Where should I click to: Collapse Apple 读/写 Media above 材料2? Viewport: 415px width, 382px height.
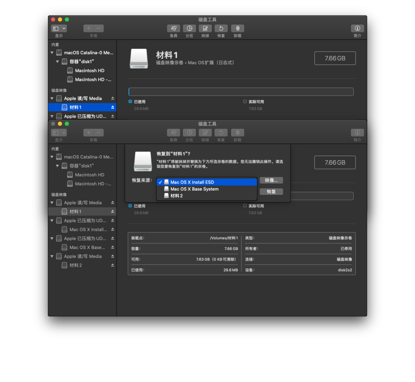point(52,256)
